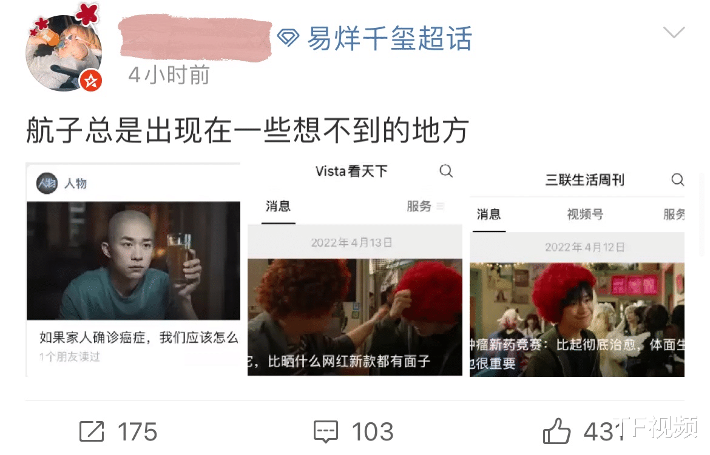Click the search icon beside 三联生活周刊
The height and width of the screenshot is (455, 710).
click(677, 179)
